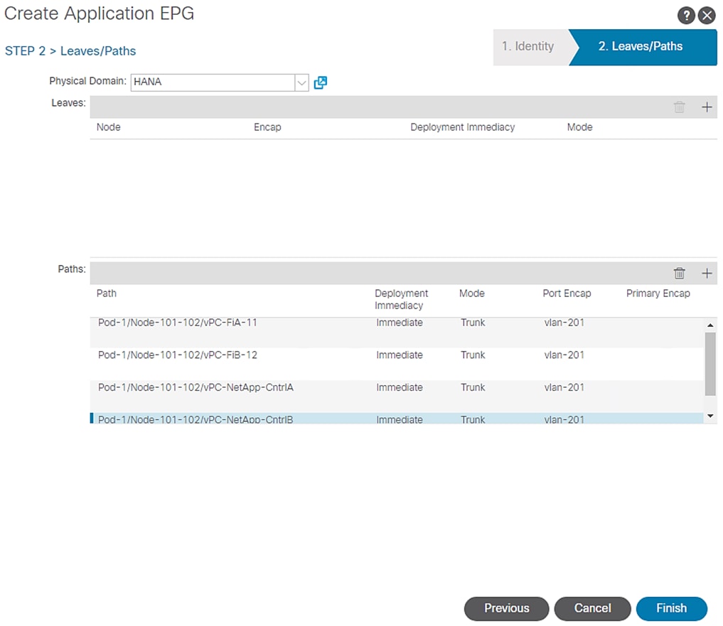Screen dimensions: 723x626
Task: Click the Cancel button
Action: pos(592,608)
